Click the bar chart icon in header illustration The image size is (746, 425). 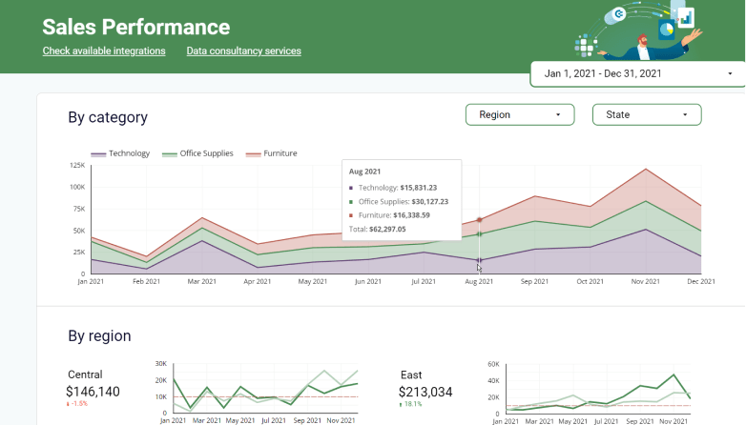coord(686,18)
